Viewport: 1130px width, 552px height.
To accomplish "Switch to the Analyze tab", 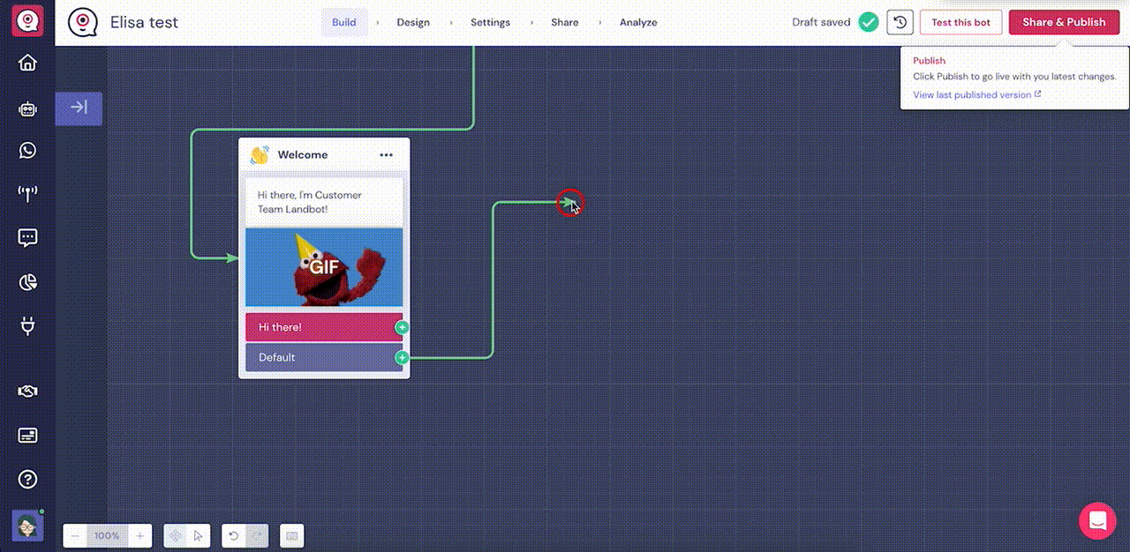I will pos(638,22).
